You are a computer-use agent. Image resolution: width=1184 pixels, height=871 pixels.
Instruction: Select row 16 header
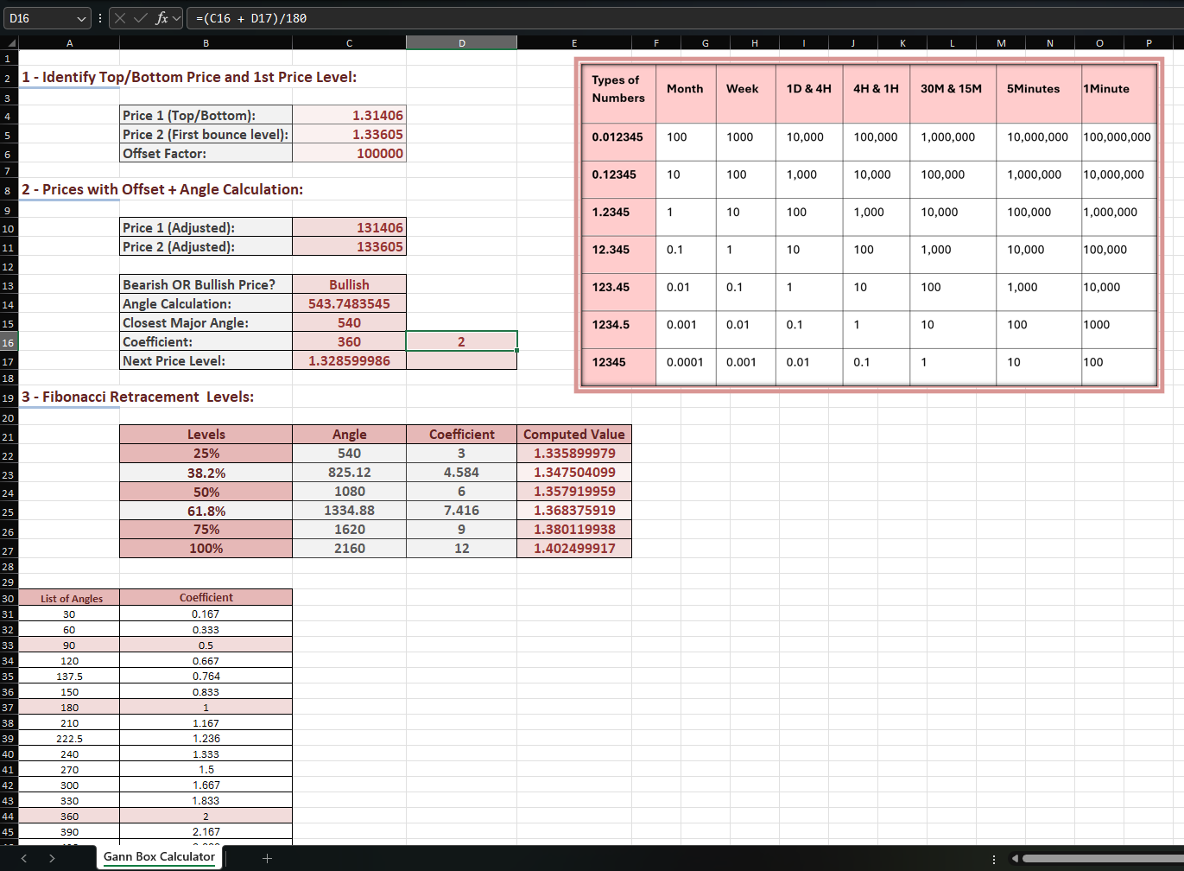pos(8,342)
